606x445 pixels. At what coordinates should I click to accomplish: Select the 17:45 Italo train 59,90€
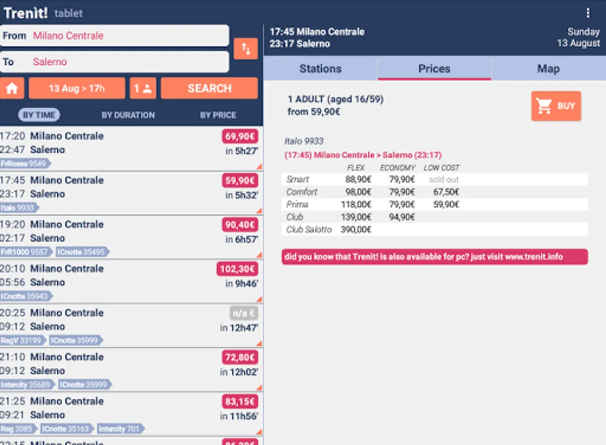[131, 193]
